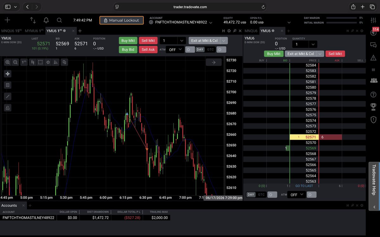Click the chart layout copy icon
Image resolution: width=380 pixels, height=237 pixels.
[x=64, y=62]
